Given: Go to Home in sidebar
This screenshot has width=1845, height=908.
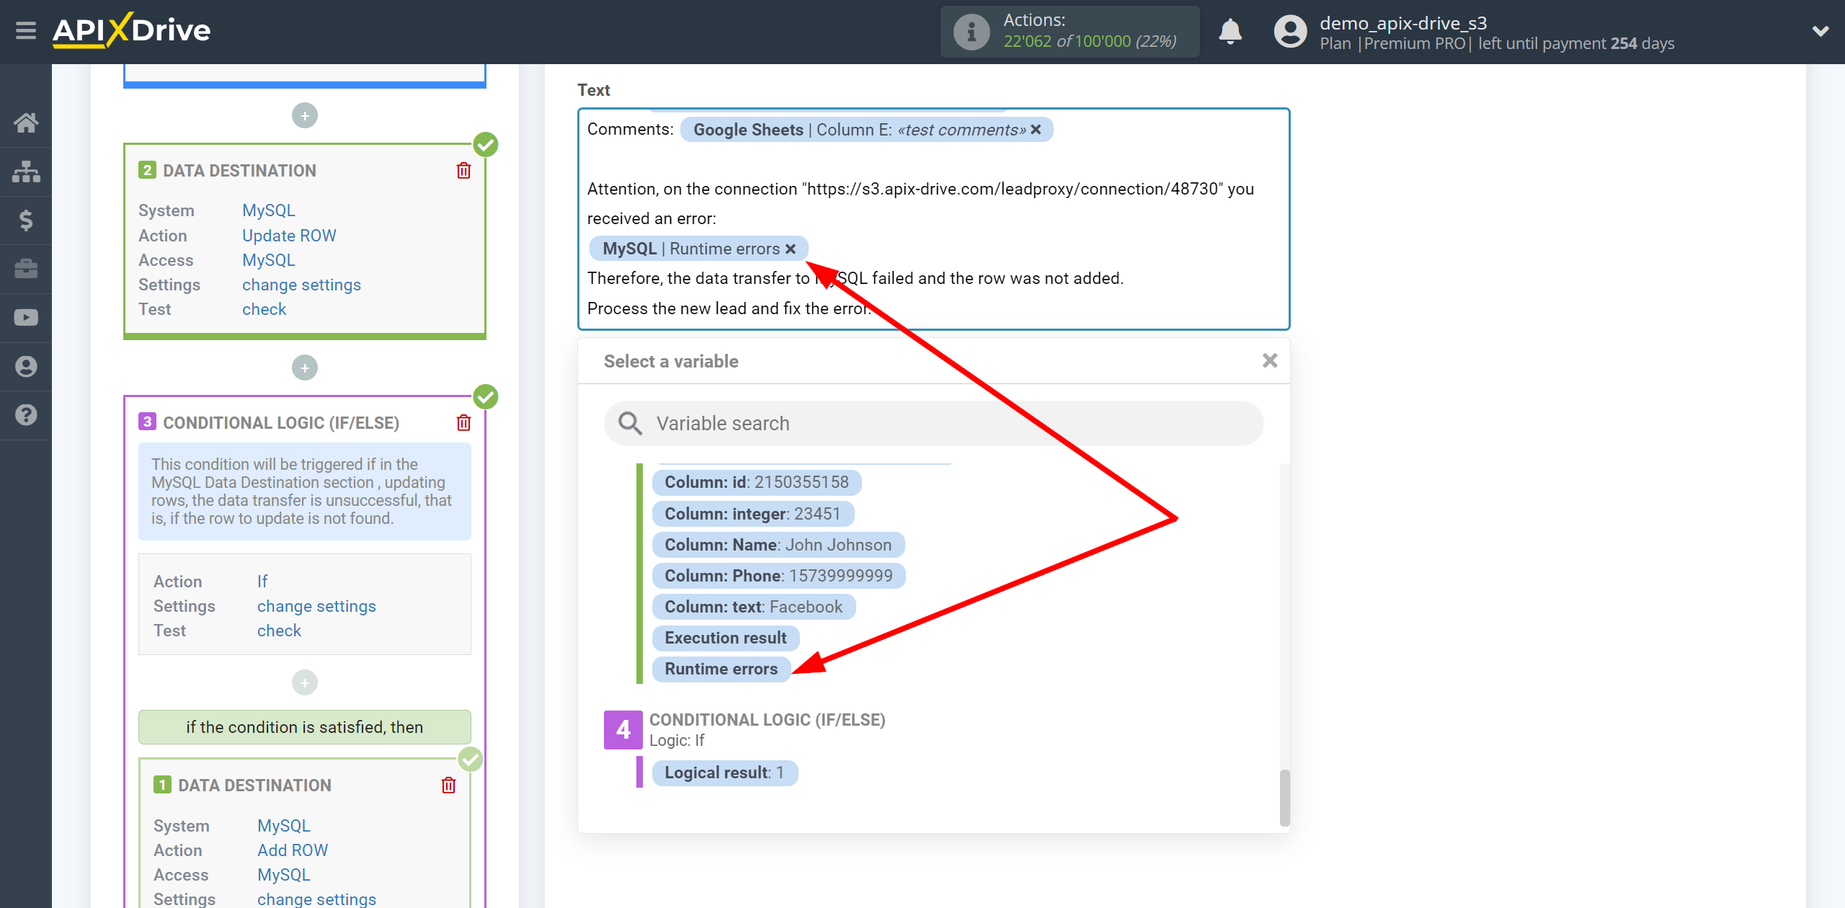Looking at the screenshot, I should 26,123.
